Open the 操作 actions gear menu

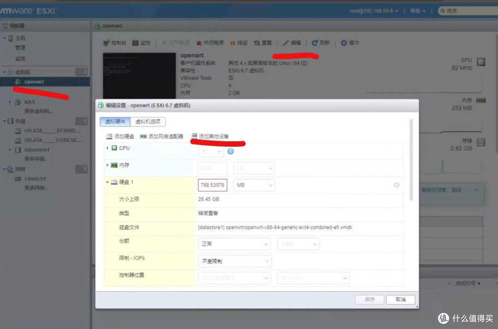pyautogui.click(x=350, y=43)
